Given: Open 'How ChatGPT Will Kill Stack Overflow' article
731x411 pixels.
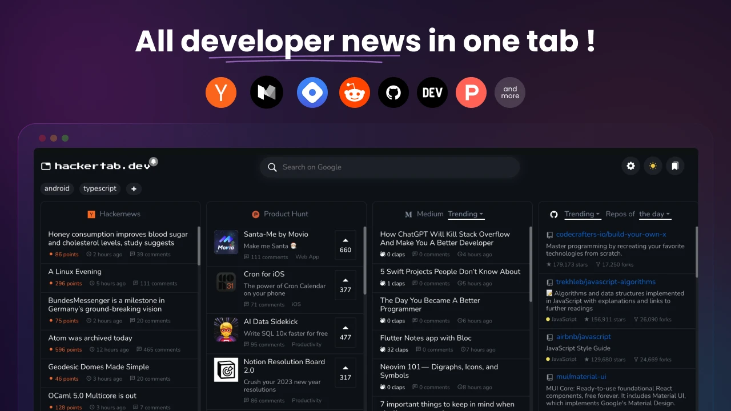Looking at the screenshot, I should point(445,239).
